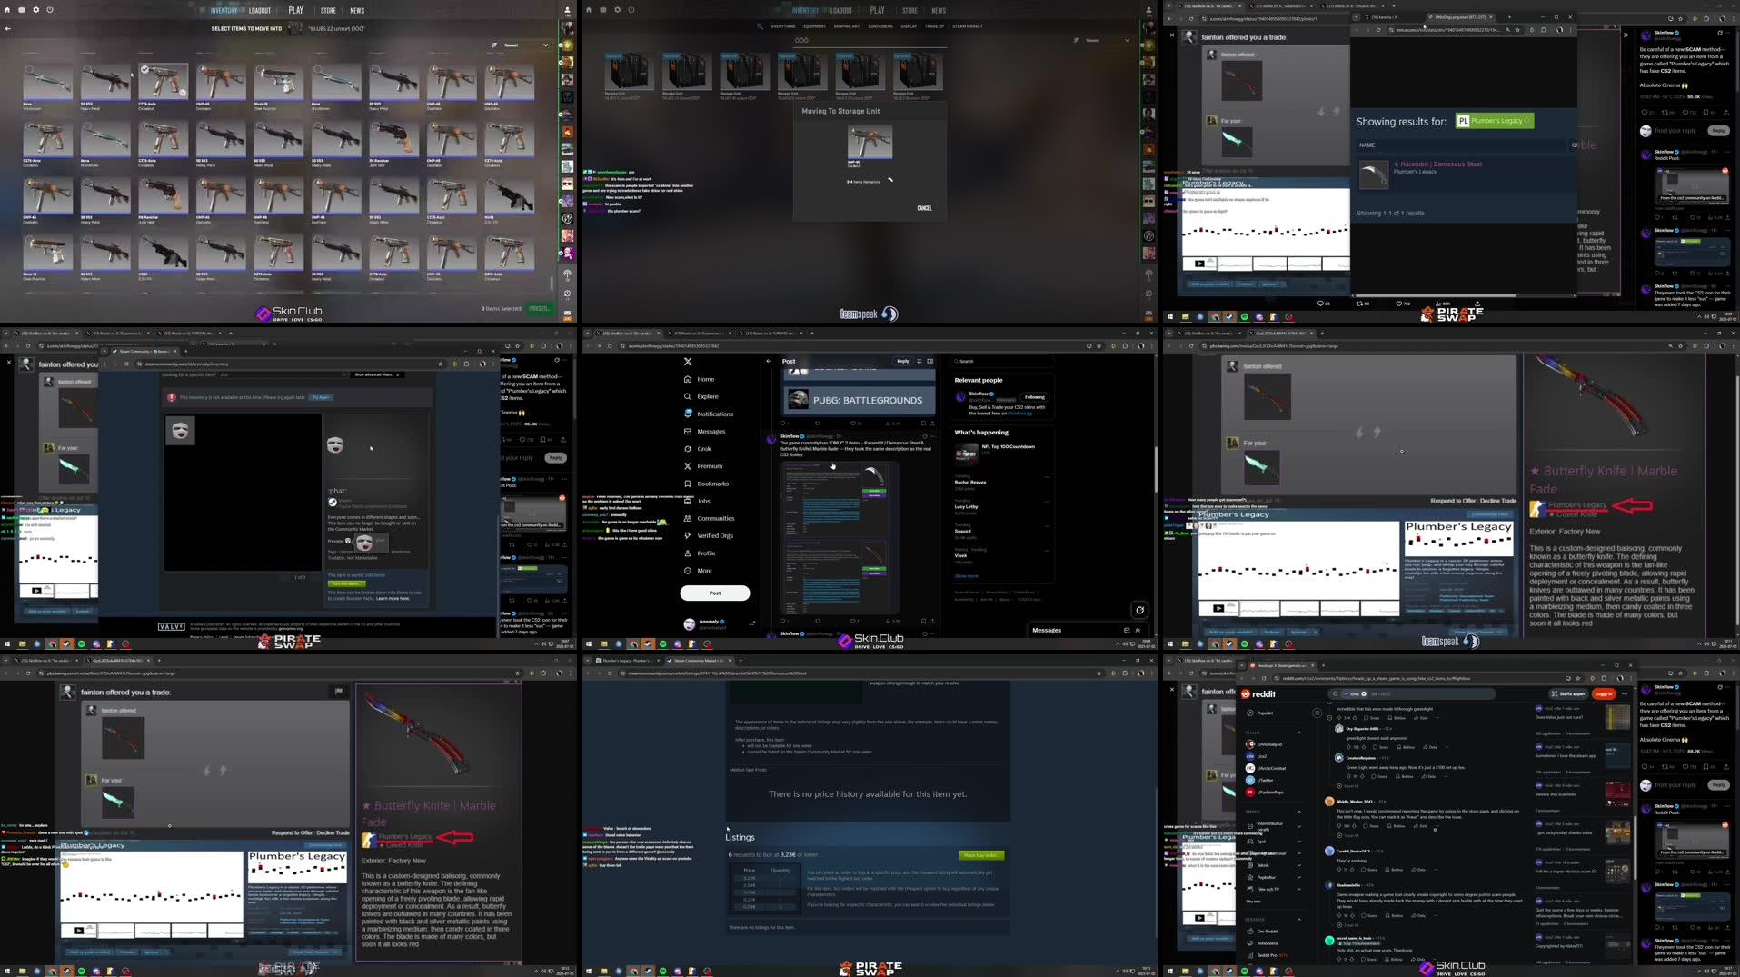Open the STEAM MARKET inventory tab
Viewport: 1740px width, 977px height.
point(967,26)
